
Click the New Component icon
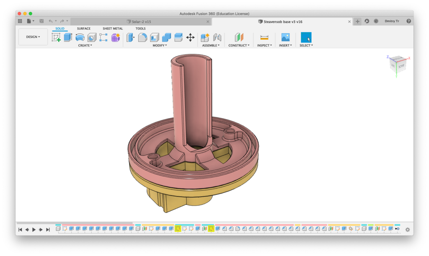pos(205,37)
